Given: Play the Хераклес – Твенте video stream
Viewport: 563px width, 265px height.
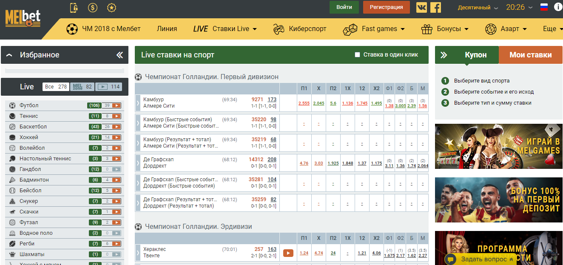Looking at the screenshot, I should (x=288, y=253).
